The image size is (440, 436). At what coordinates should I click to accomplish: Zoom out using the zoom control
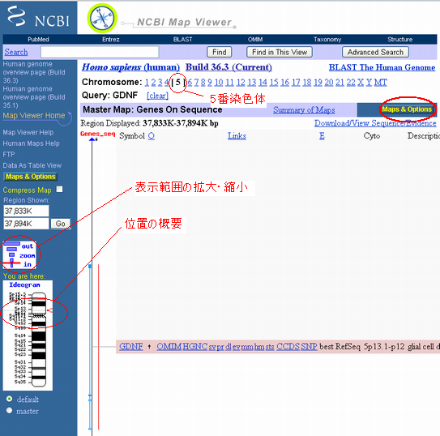pyautogui.click(x=28, y=246)
